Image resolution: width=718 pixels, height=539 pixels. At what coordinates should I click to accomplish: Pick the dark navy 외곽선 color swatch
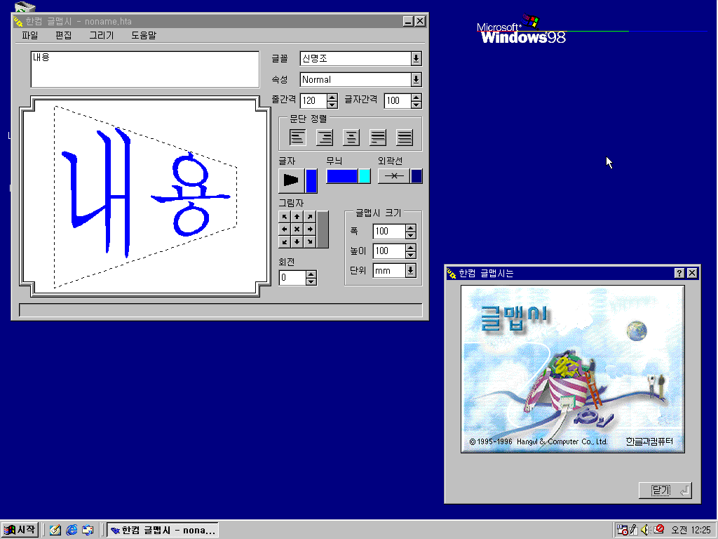coord(416,176)
